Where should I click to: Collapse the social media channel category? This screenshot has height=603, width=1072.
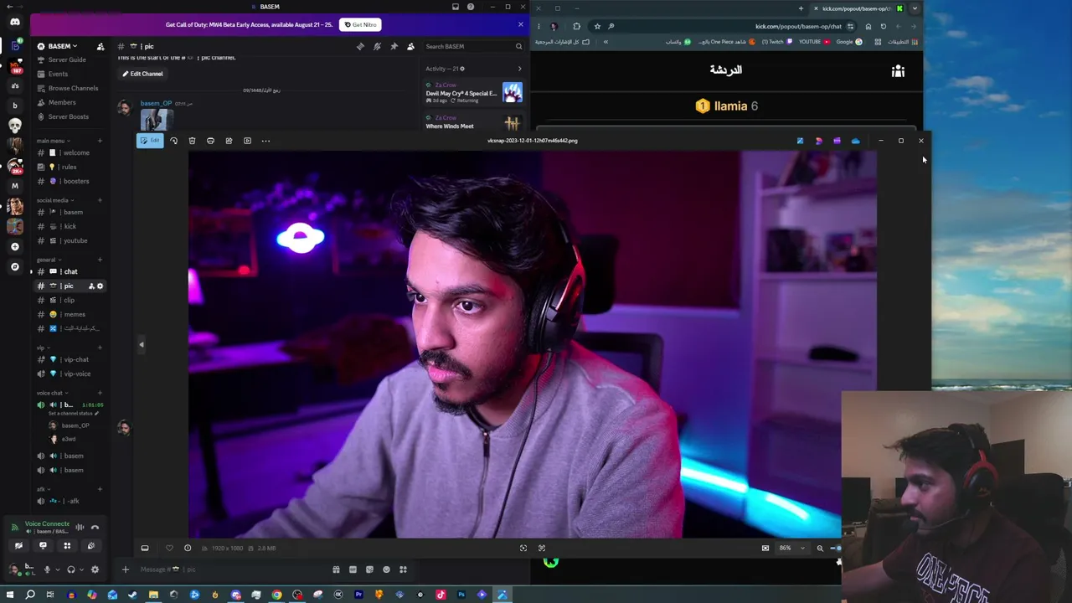pos(54,200)
